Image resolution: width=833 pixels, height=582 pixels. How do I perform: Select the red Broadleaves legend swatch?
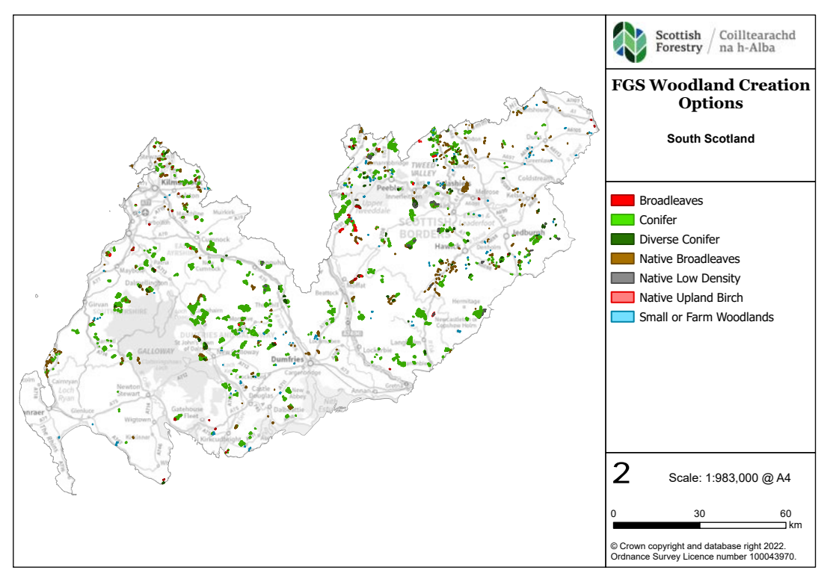pos(622,200)
